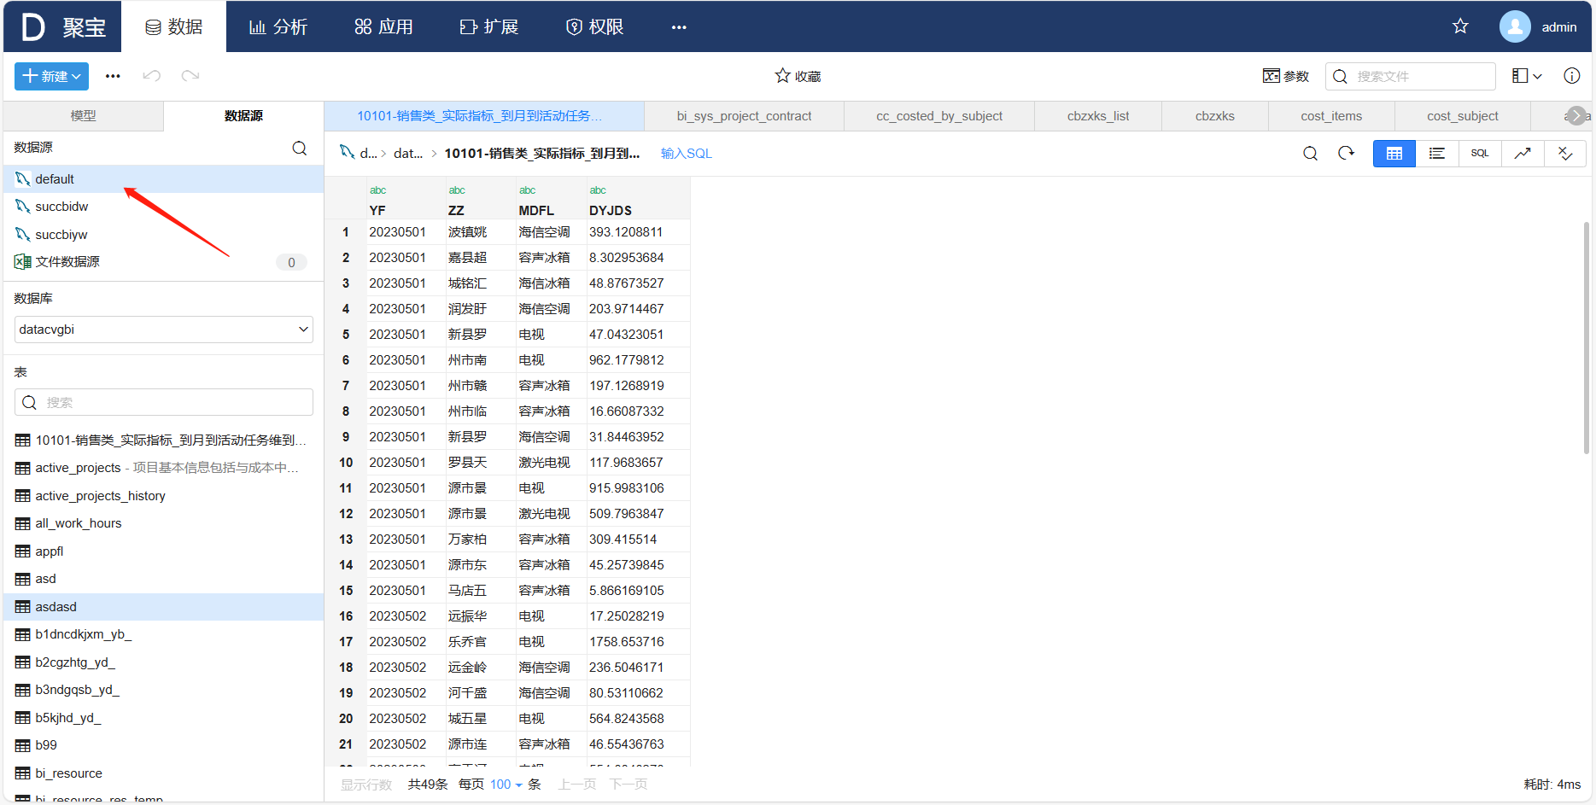Image resolution: width=1596 pixels, height=805 pixels.
Task: Switch to bi_sys_project_contract tab
Action: click(x=744, y=116)
